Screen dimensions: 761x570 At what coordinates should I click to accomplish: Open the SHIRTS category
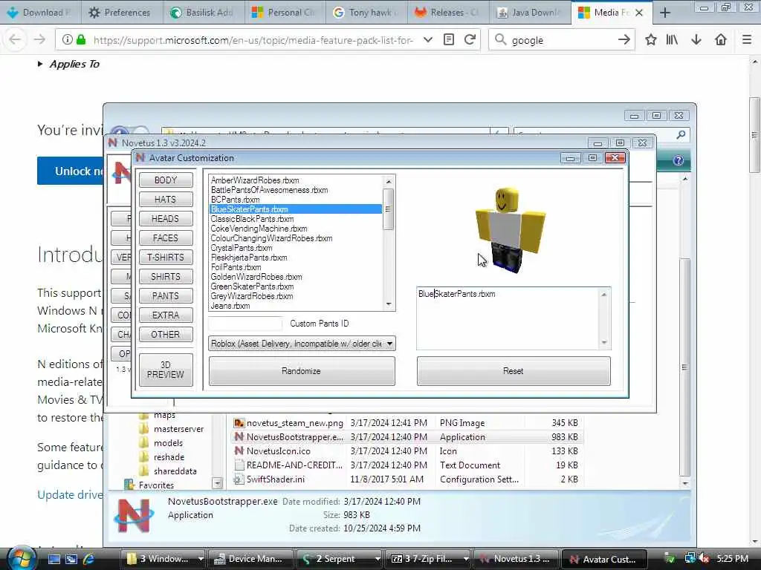[166, 277]
